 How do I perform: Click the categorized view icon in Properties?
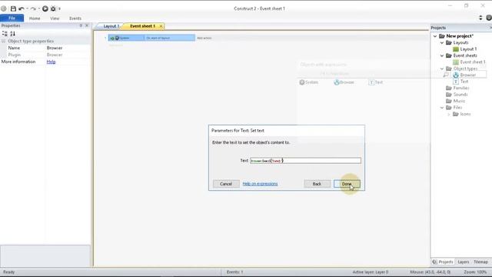(5, 34)
